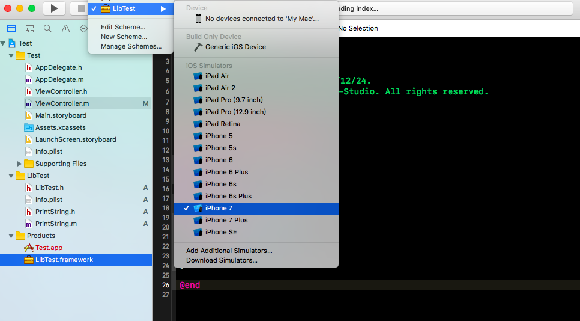580x321 pixels.
Task: Select iPad Pro (9.7 inch) simulator
Action: 256,100
